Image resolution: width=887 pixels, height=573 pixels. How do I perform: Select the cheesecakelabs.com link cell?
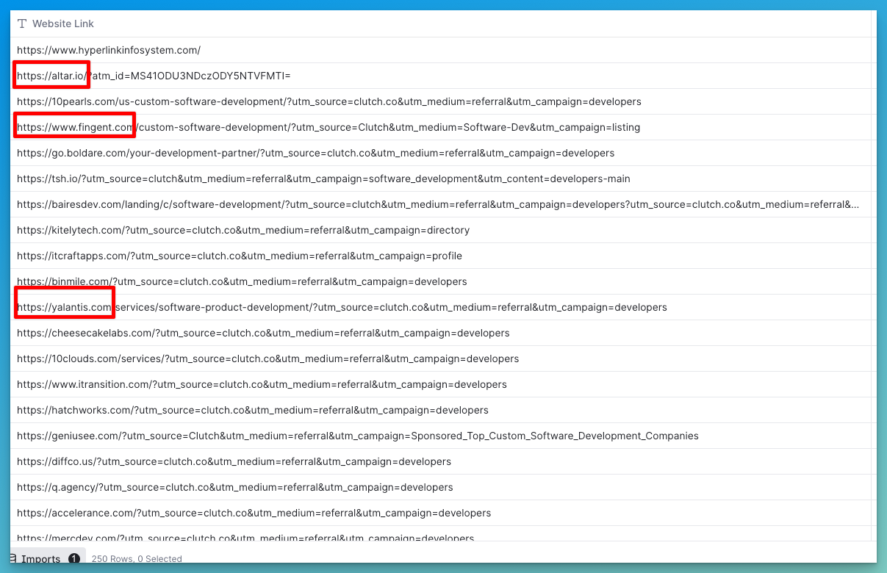pyautogui.click(x=440, y=333)
